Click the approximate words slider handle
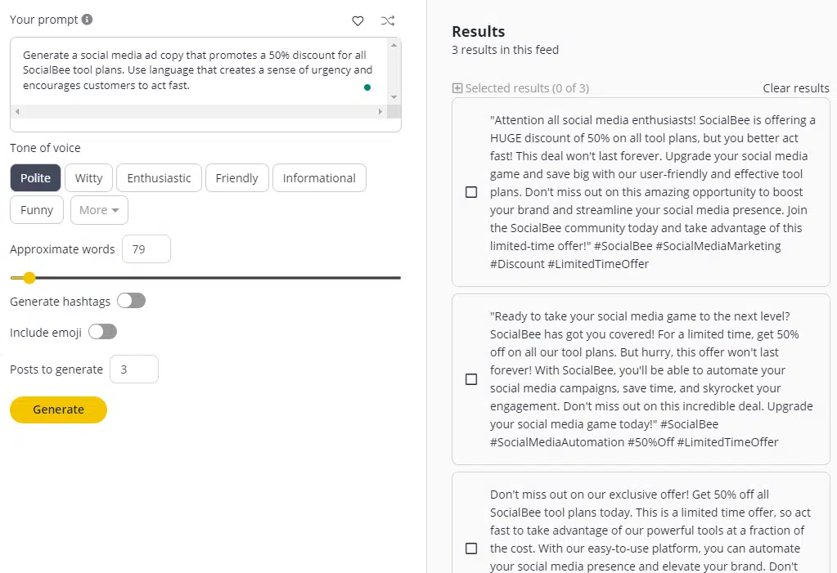837x573 pixels. [x=29, y=278]
